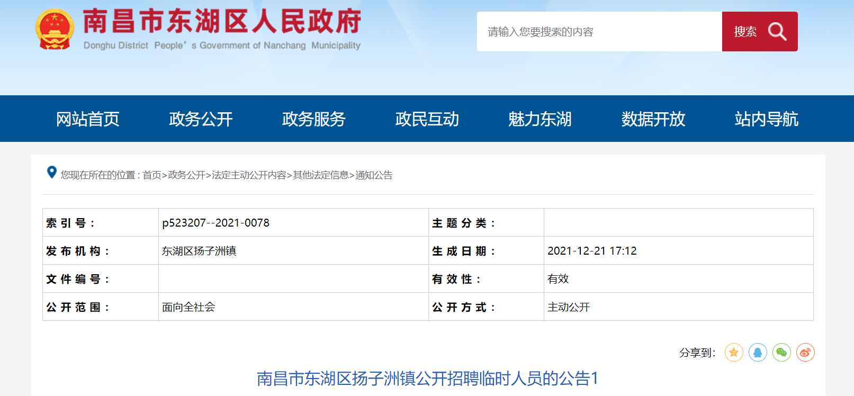Go to 法定主动公开内容 in breadcrumb

[x=249, y=175]
